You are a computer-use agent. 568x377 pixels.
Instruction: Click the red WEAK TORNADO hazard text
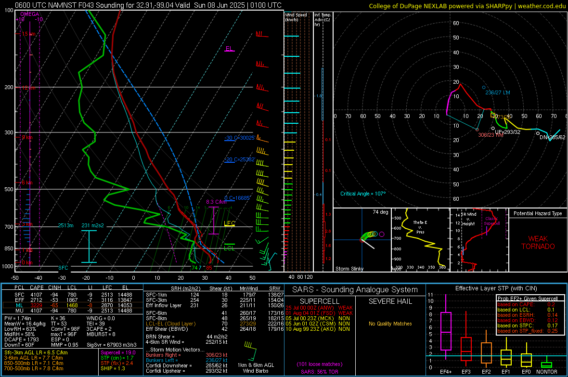pos(538,243)
